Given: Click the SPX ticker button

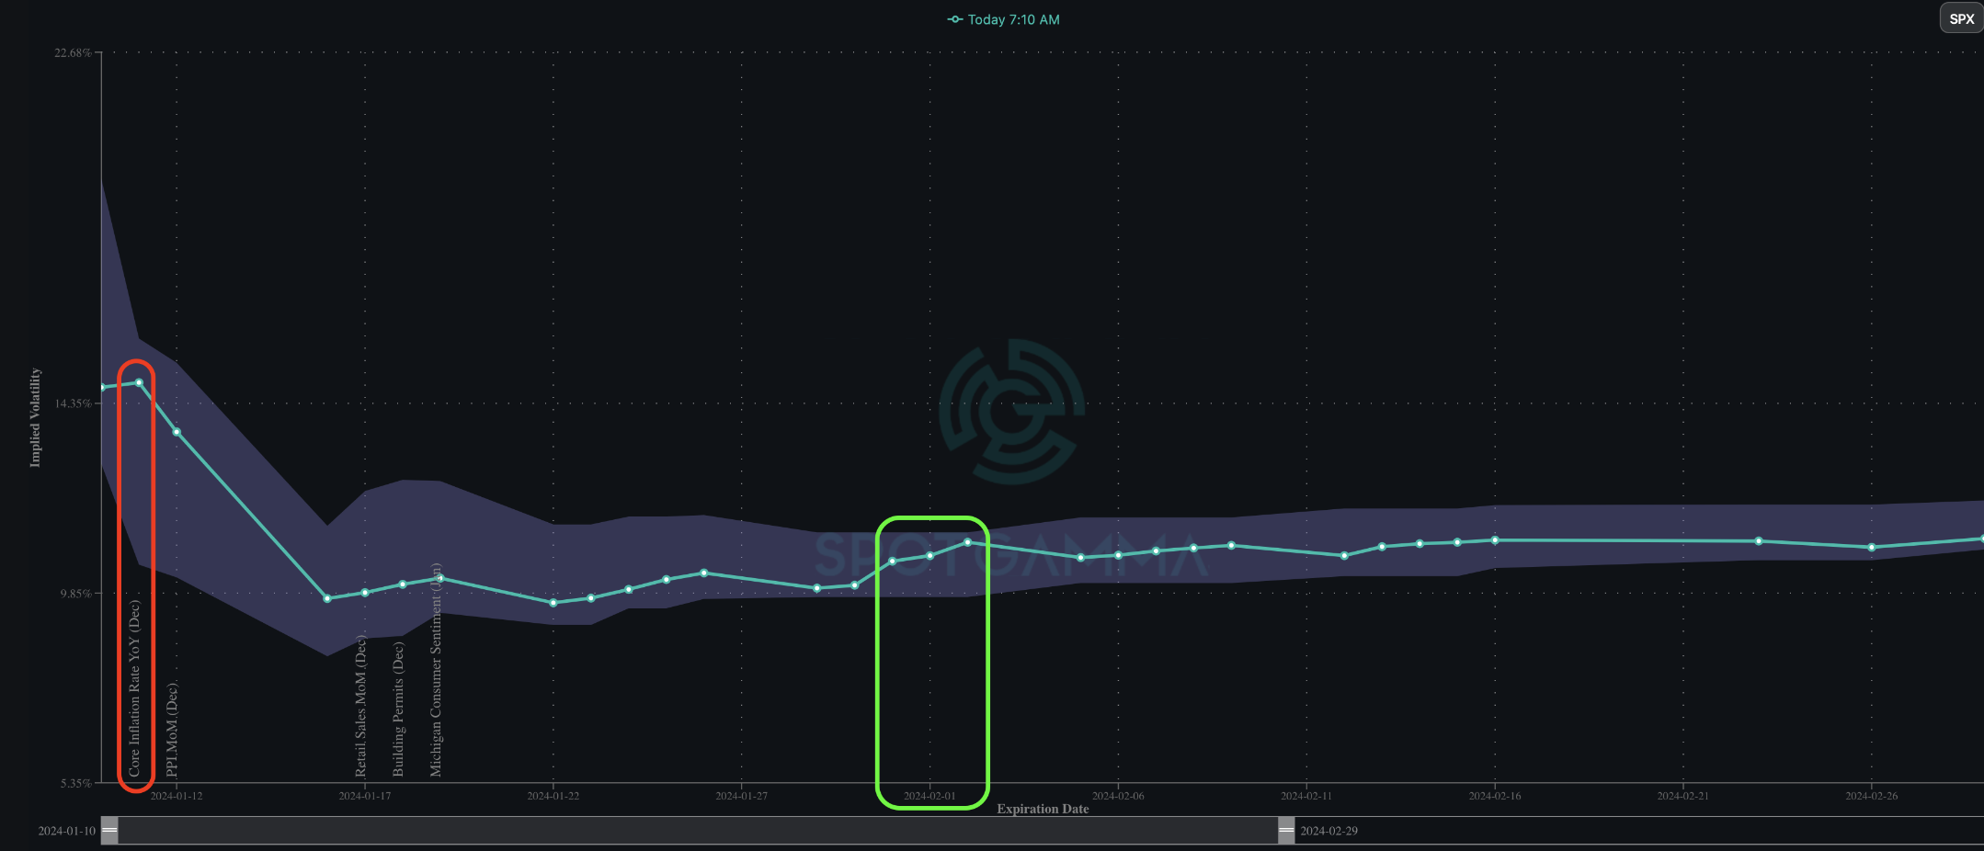Looking at the screenshot, I should pos(1961,18).
